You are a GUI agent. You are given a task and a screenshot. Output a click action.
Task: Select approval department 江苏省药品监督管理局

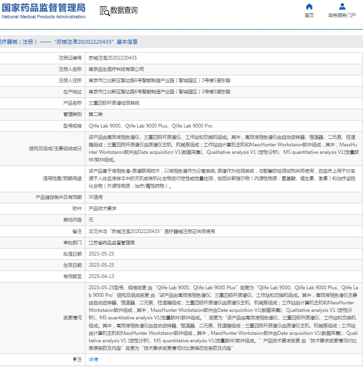(x=112, y=242)
